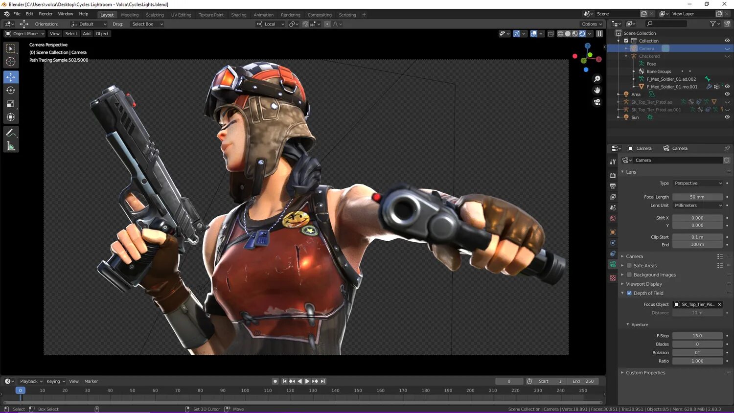The width and height of the screenshot is (734, 413).
Task: Open the View Layer properties tab
Action: [613, 197]
